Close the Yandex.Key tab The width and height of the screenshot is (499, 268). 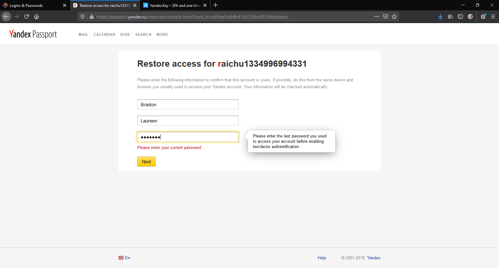coord(205,5)
